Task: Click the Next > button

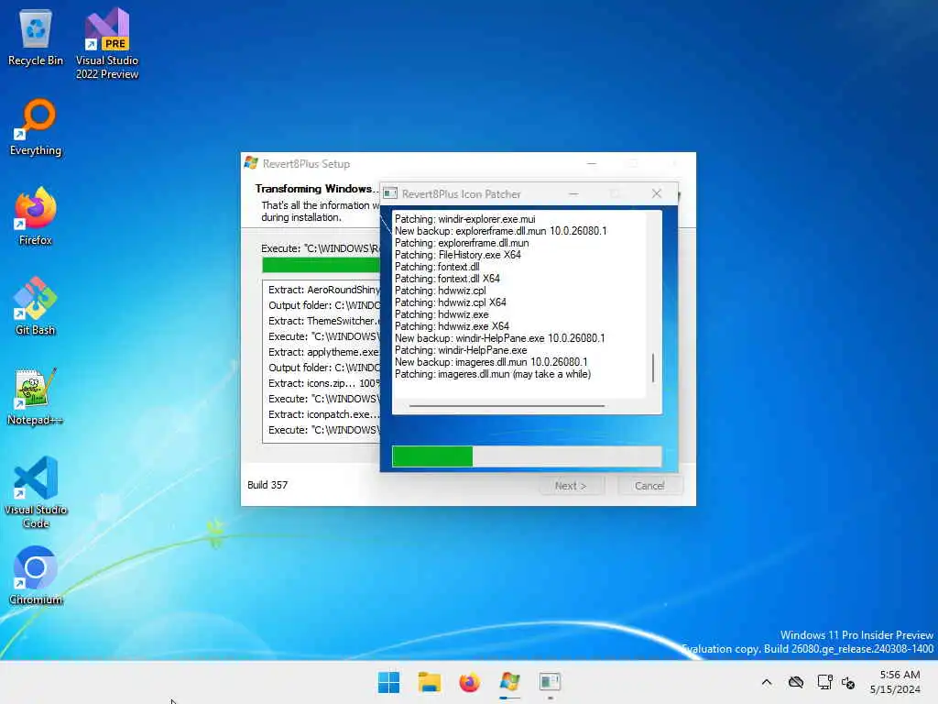Action: pos(571,486)
